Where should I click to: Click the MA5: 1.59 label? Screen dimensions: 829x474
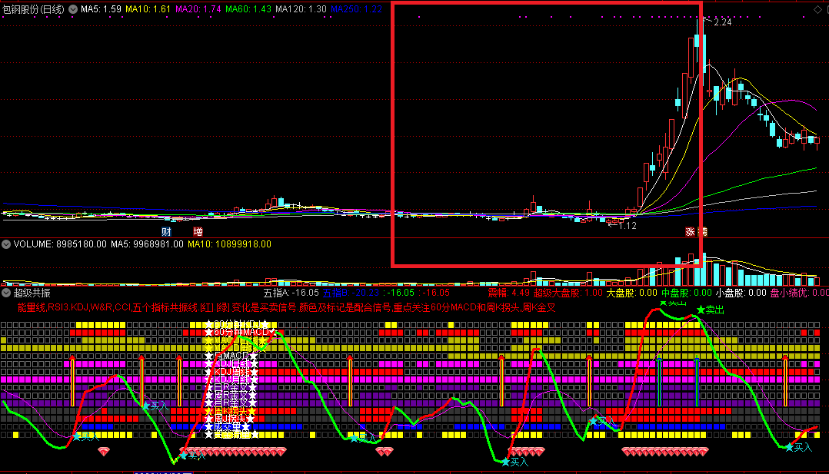click(101, 9)
